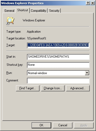The height and width of the screenshot is (131, 96).
Task: Click the 'Target location:' label
Action: (16, 38)
